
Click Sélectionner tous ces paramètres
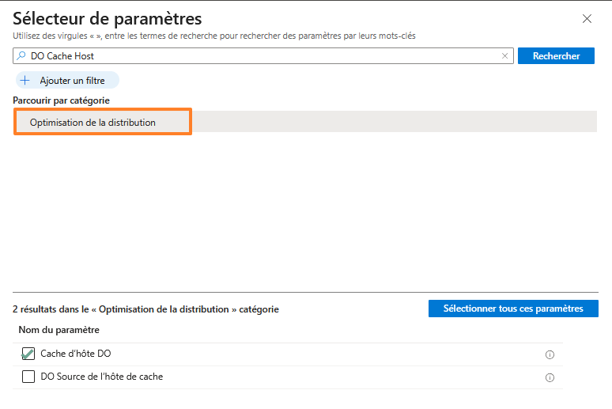pyautogui.click(x=513, y=309)
